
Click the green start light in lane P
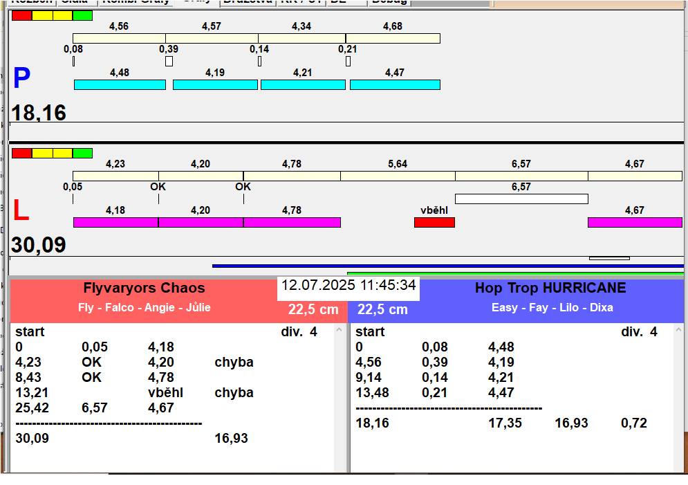tap(82, 15)
